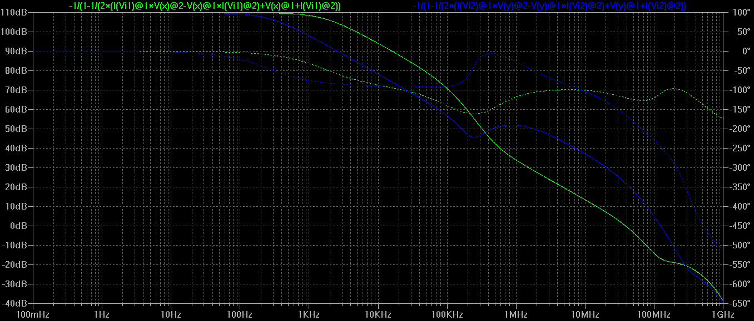Click the 60dB magnitude axis label
This screenshot has height=321, width=754.
16,109
